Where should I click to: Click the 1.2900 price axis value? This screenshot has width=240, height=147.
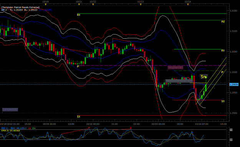click(x=234, y=113)
